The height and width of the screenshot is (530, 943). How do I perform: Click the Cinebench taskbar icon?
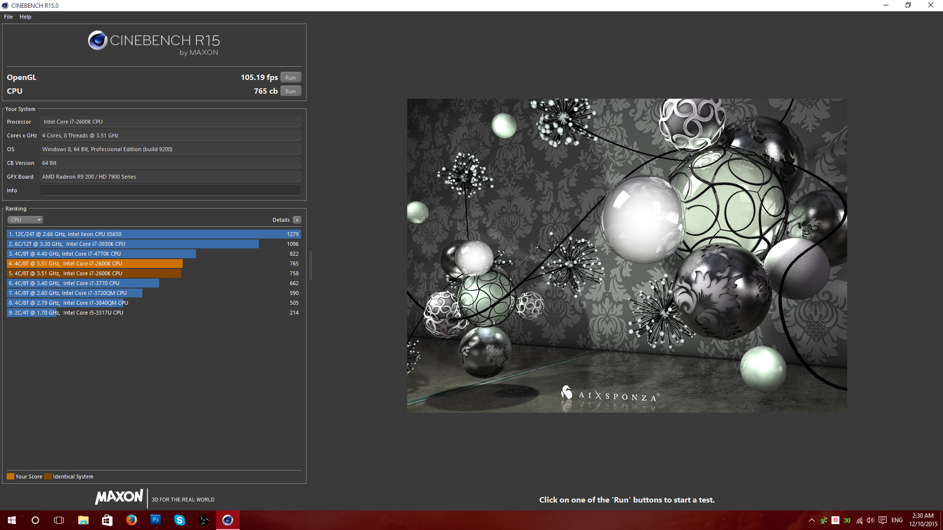click(228, 520)
